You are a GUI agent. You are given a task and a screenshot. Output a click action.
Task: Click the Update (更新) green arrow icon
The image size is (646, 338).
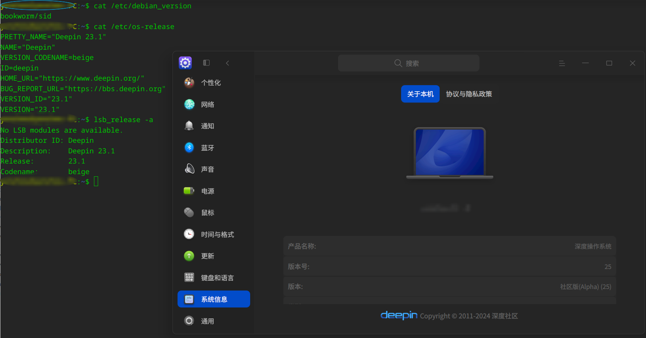[189, 256]
